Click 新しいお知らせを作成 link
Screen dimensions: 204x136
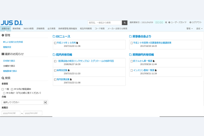(13, 42)
